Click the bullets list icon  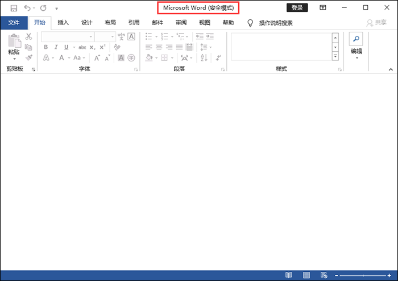[x=149, y=36]
